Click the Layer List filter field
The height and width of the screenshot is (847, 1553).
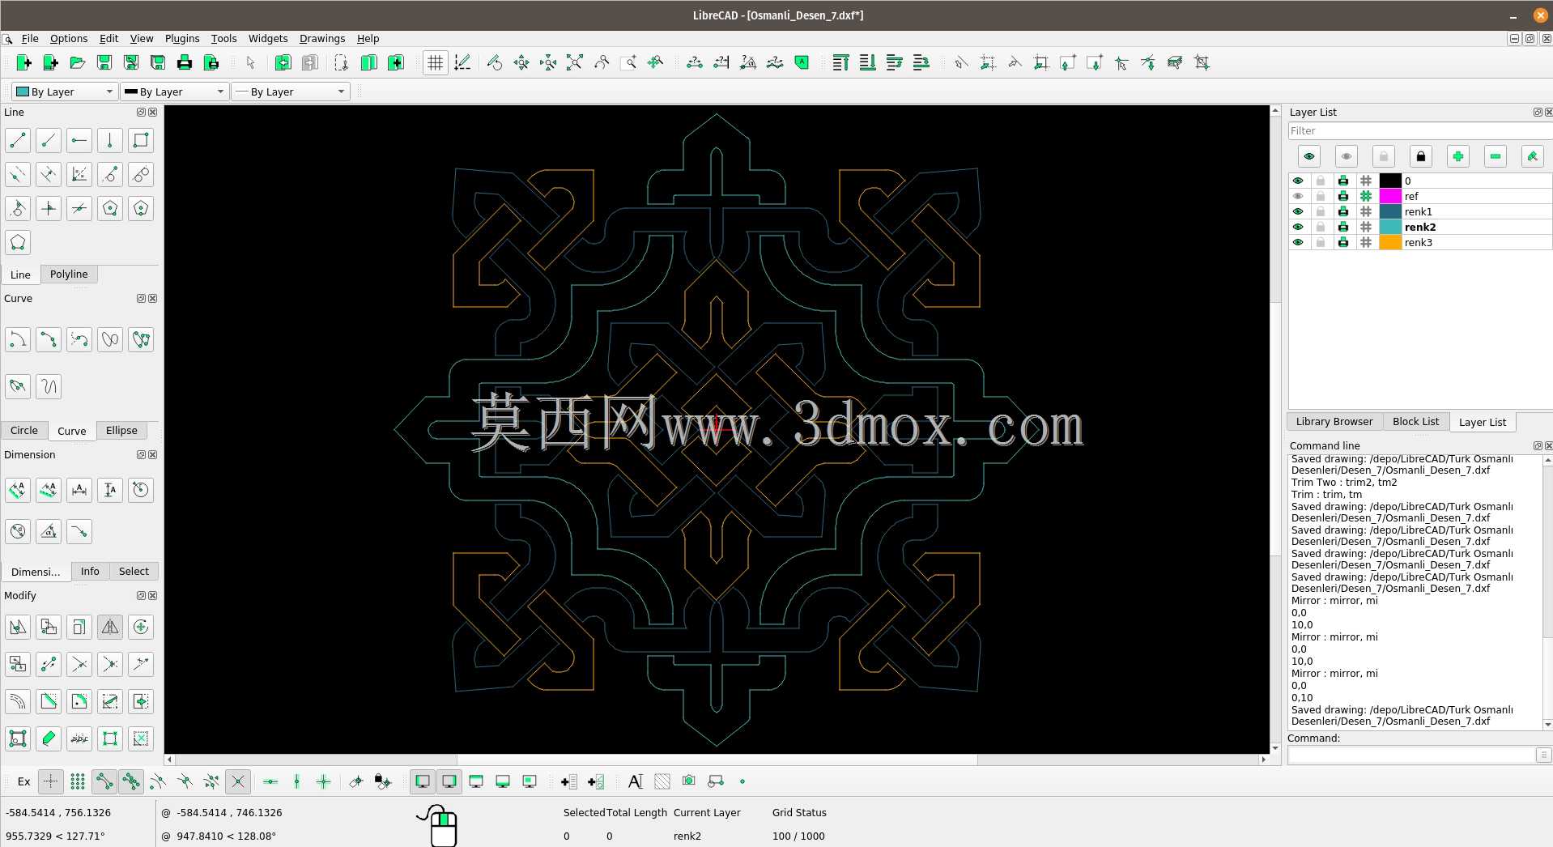click(x=1420, y=131)
